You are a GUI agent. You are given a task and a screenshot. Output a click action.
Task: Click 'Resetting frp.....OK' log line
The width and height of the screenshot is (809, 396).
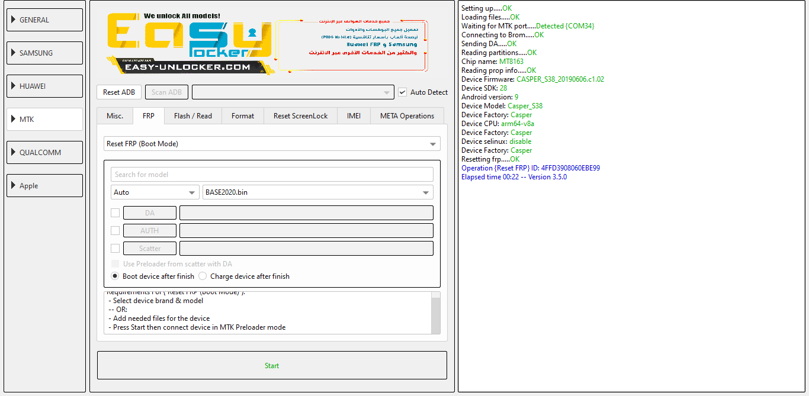[490, 159]
